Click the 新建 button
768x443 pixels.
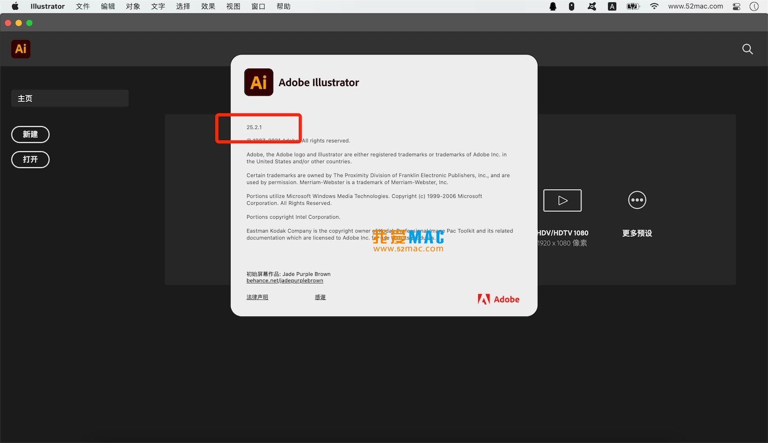[30, 135]
